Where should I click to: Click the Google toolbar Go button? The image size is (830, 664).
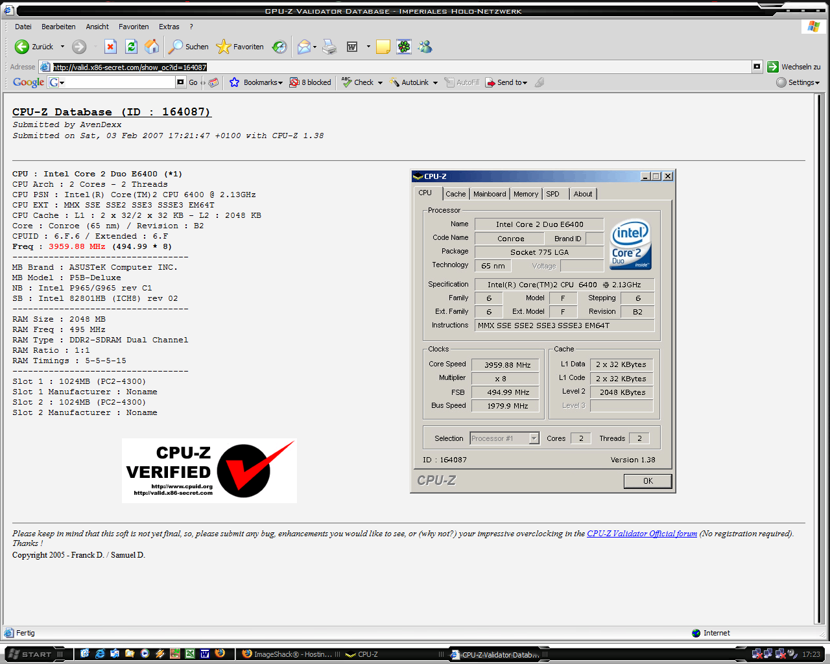pos(193,82)
